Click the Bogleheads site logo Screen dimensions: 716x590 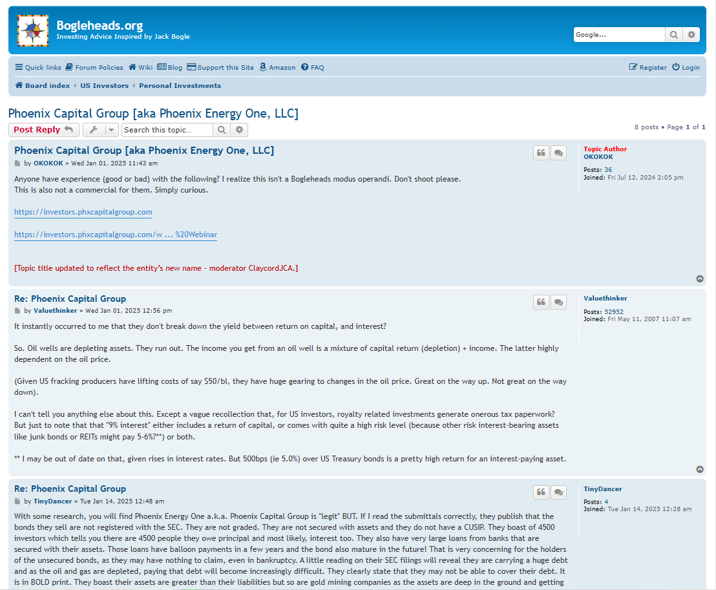point(33,30)
